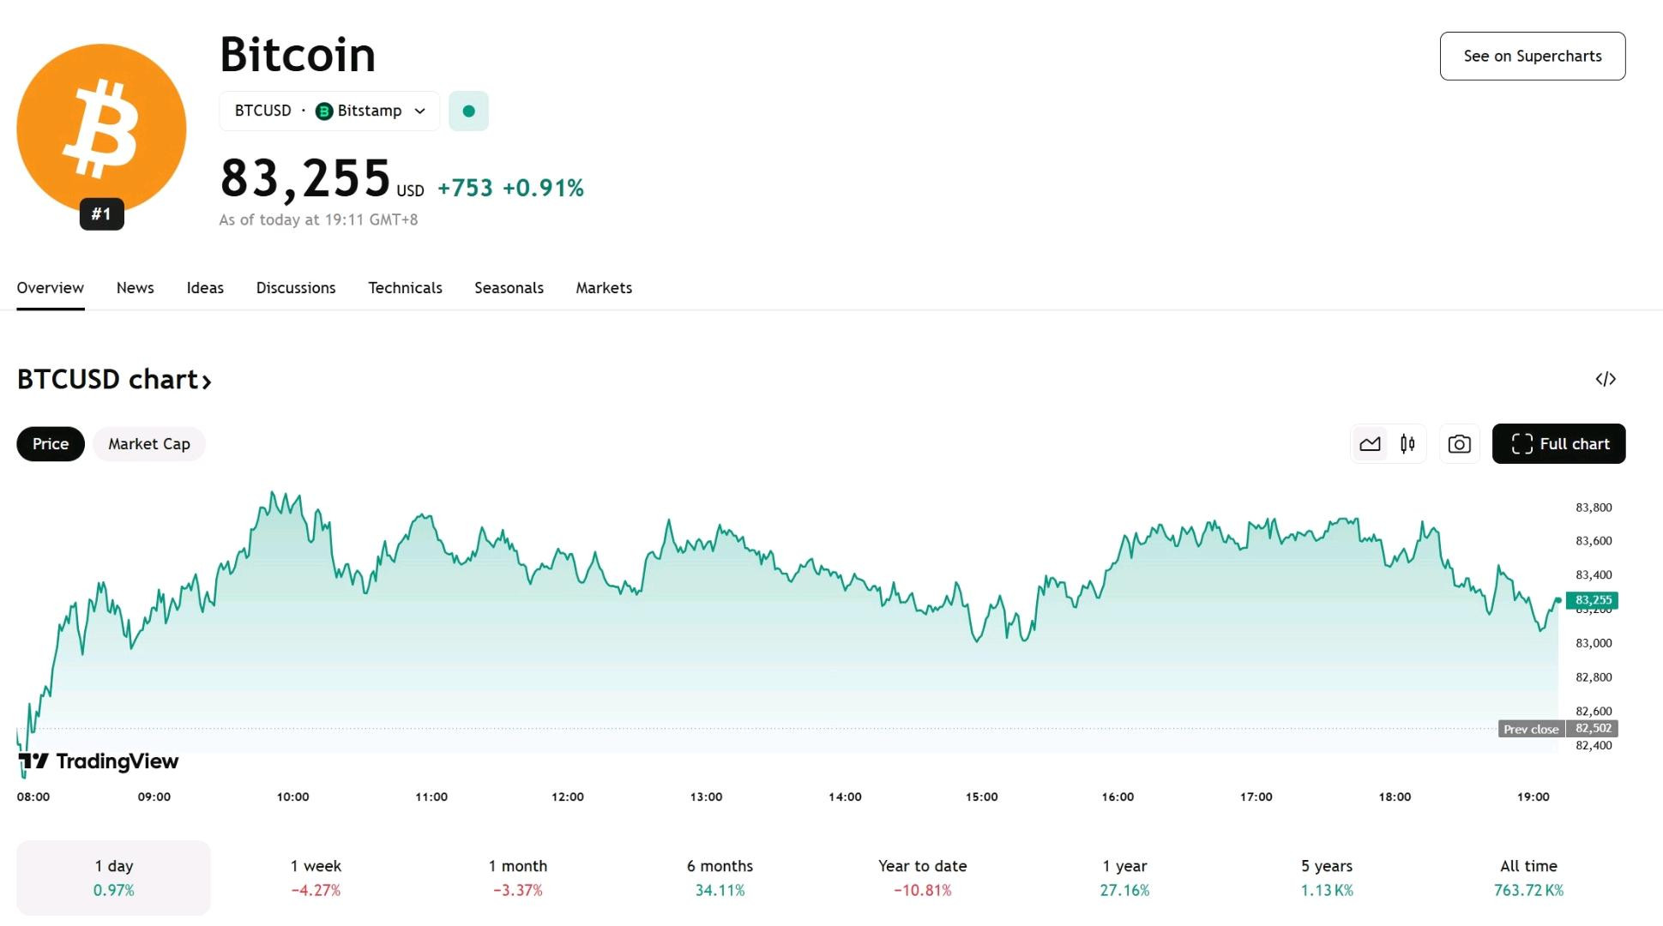Go to the News tab
The image size is (1663, 926).
pyautogui.click(x=136, y=288)
